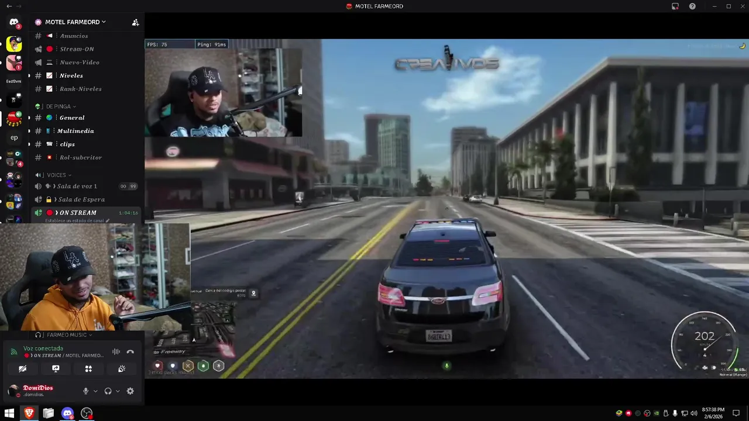
Task: Expand the MOTEL FARMEORD server menu
Action: [75, 22]
